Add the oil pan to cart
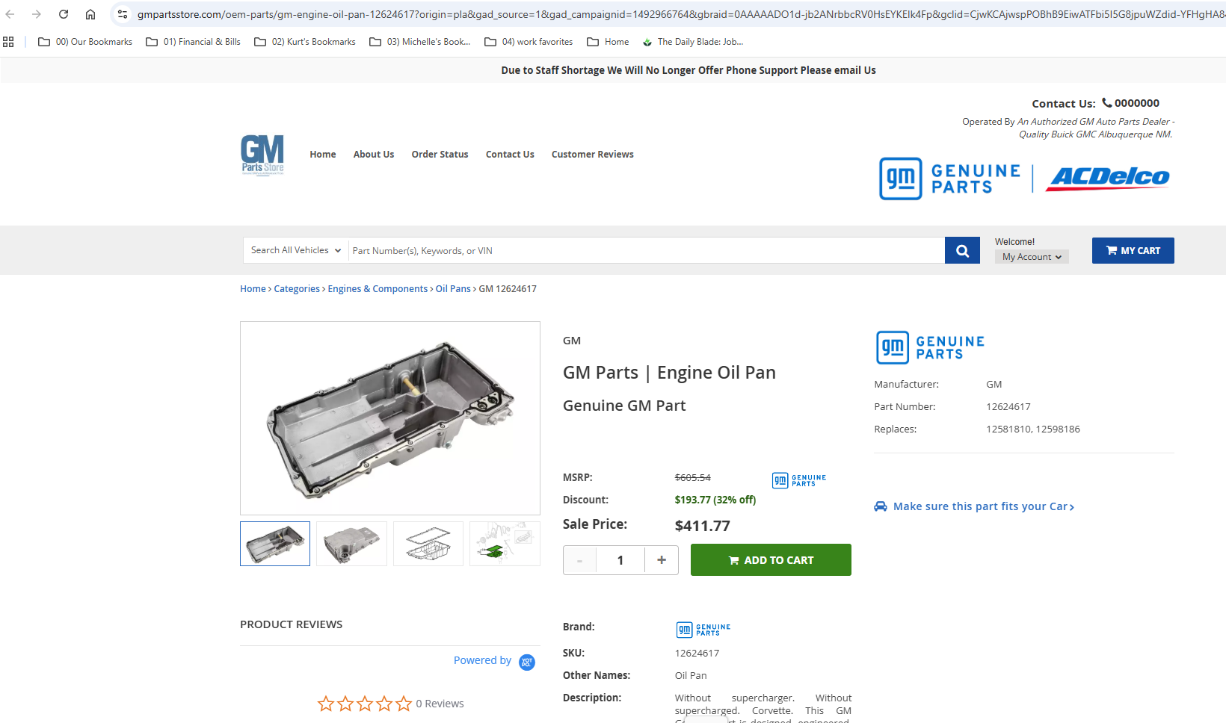This screenshot has height=723, width=1226. coord(771,560)
